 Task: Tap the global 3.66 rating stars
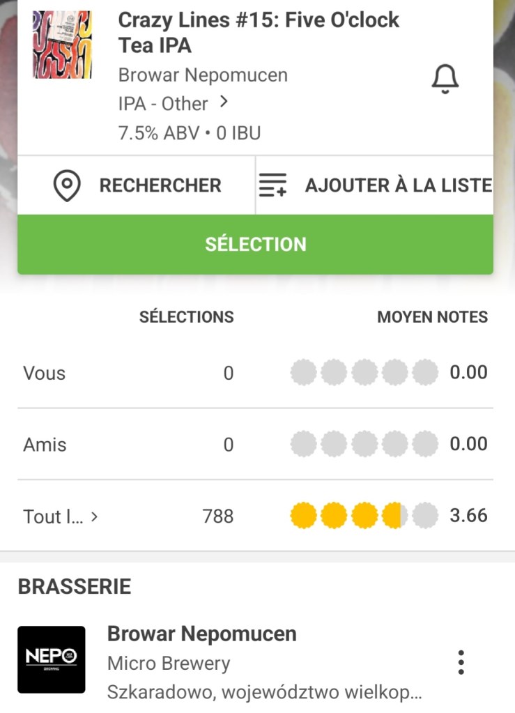tap(364, 516)
